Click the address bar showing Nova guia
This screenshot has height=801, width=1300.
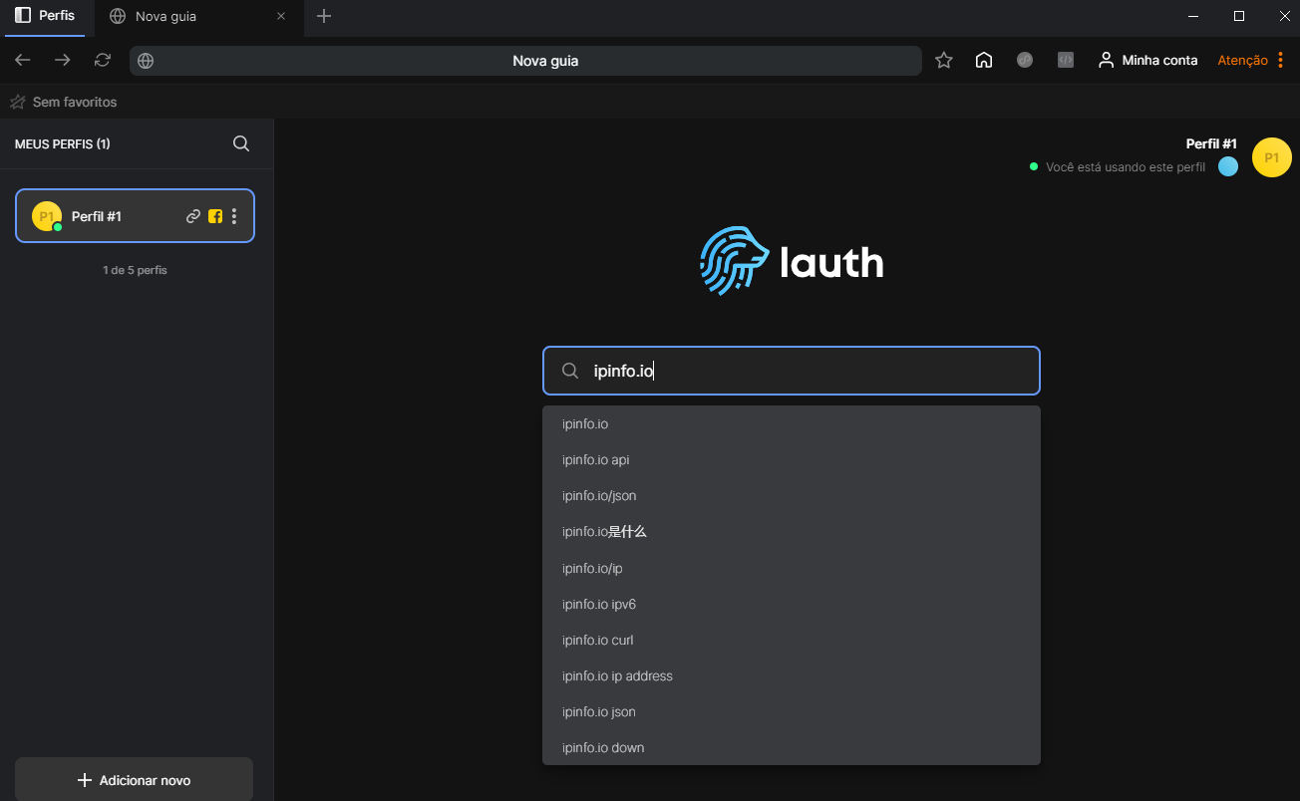525,61
